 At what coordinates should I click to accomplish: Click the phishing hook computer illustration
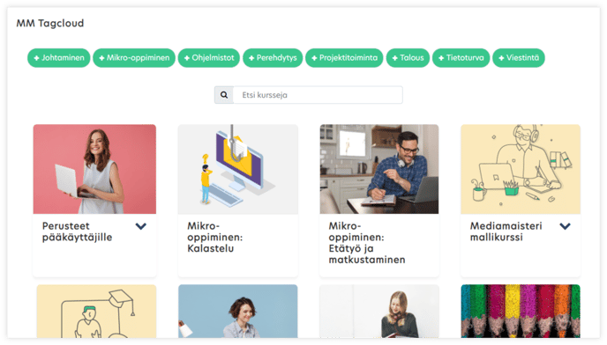[x=238, y=169]
